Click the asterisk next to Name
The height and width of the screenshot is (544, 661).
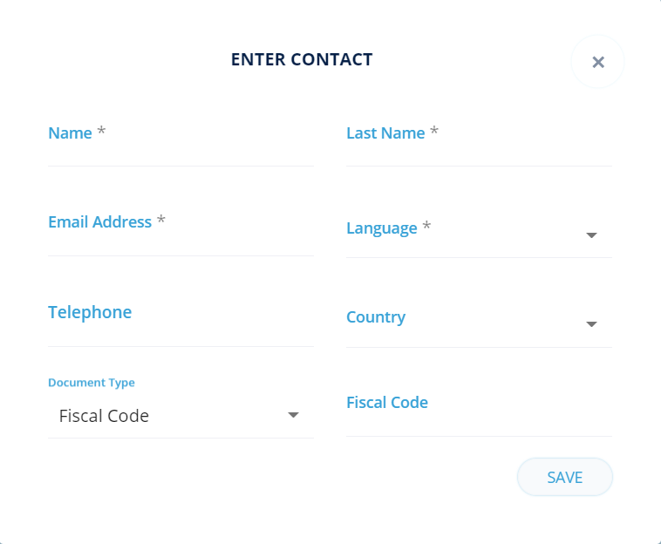pos(101,133)
